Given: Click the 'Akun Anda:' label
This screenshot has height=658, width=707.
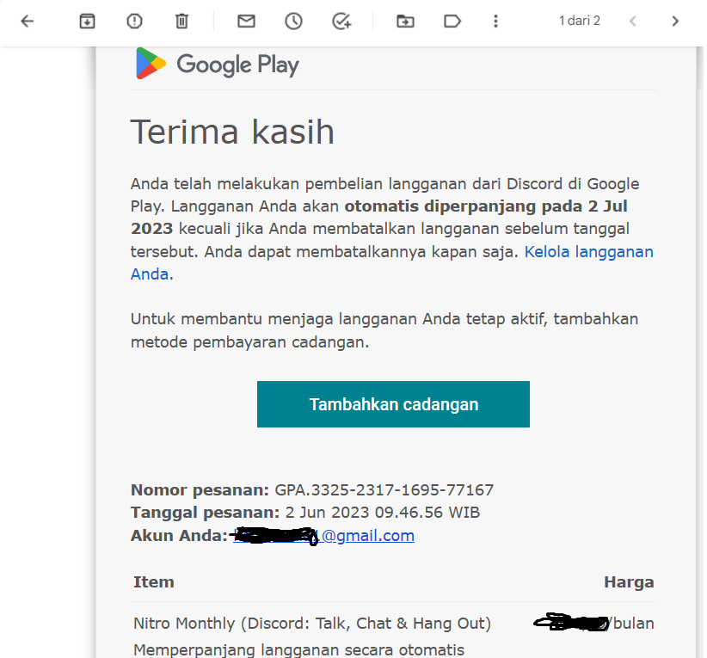Looking at the screenshot, I should point(179,535).
